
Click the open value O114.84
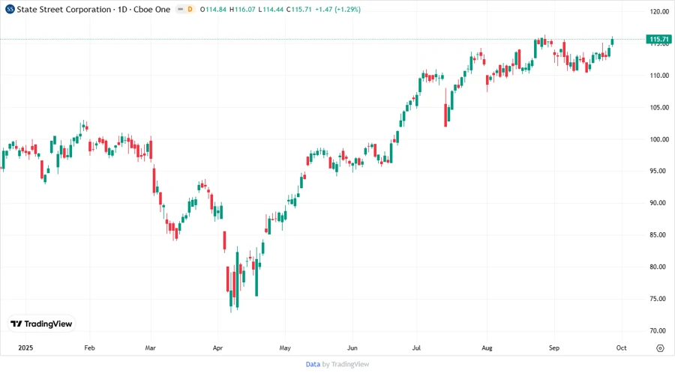point(213,9)
